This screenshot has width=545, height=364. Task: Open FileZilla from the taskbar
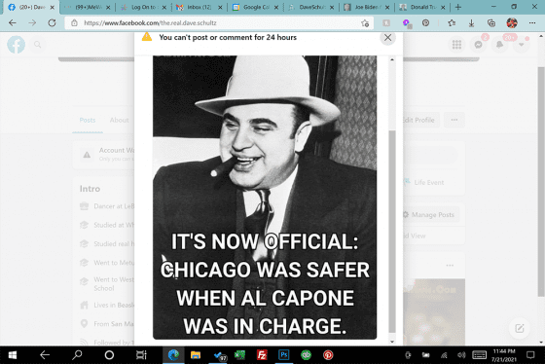point(262,355)
